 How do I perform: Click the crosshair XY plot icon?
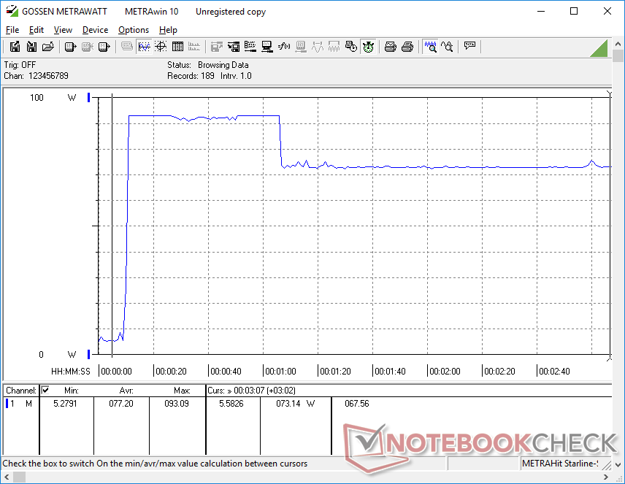(161, 47)
